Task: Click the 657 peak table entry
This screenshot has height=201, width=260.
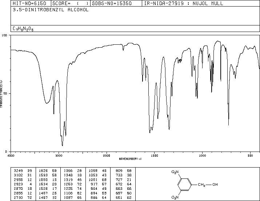Action: click(x=124, y=193)
